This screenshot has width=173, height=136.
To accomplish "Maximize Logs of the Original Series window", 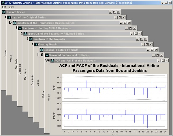I will tap(120, 17).
